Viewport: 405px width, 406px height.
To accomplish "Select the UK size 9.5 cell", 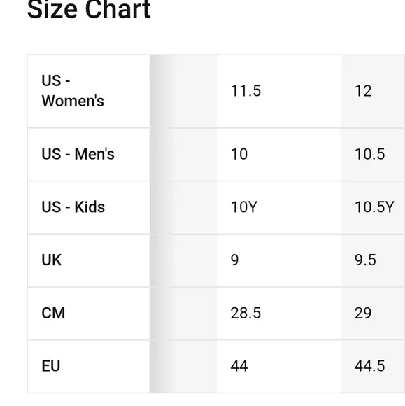I will click(373, 260).
